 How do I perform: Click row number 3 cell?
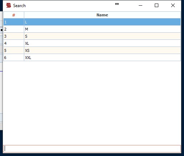(x=14, y=36)
